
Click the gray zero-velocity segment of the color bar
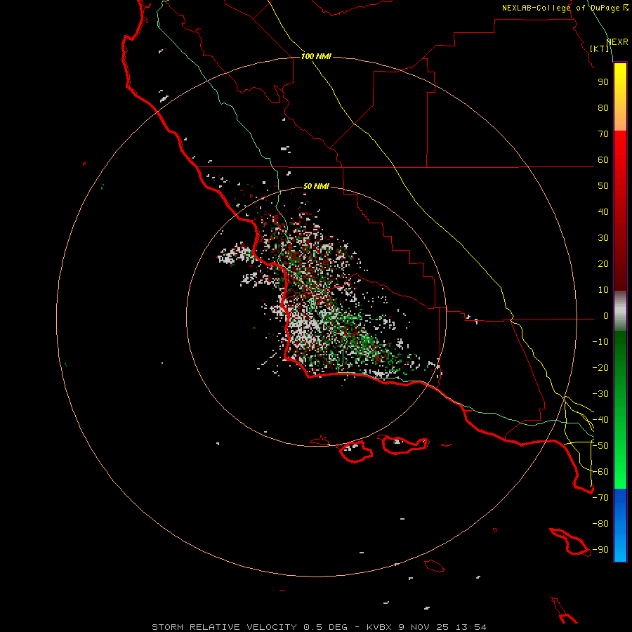[620, 310]
